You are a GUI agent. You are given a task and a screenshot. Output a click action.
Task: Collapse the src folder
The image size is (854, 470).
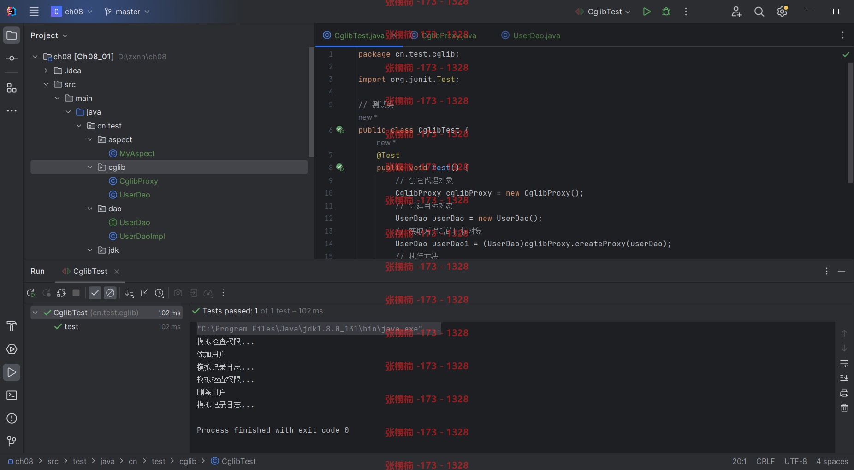point(46,84)
